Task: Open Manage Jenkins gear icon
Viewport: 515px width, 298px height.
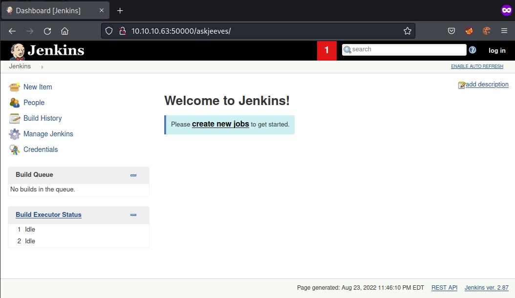Action: click(15, 134)
